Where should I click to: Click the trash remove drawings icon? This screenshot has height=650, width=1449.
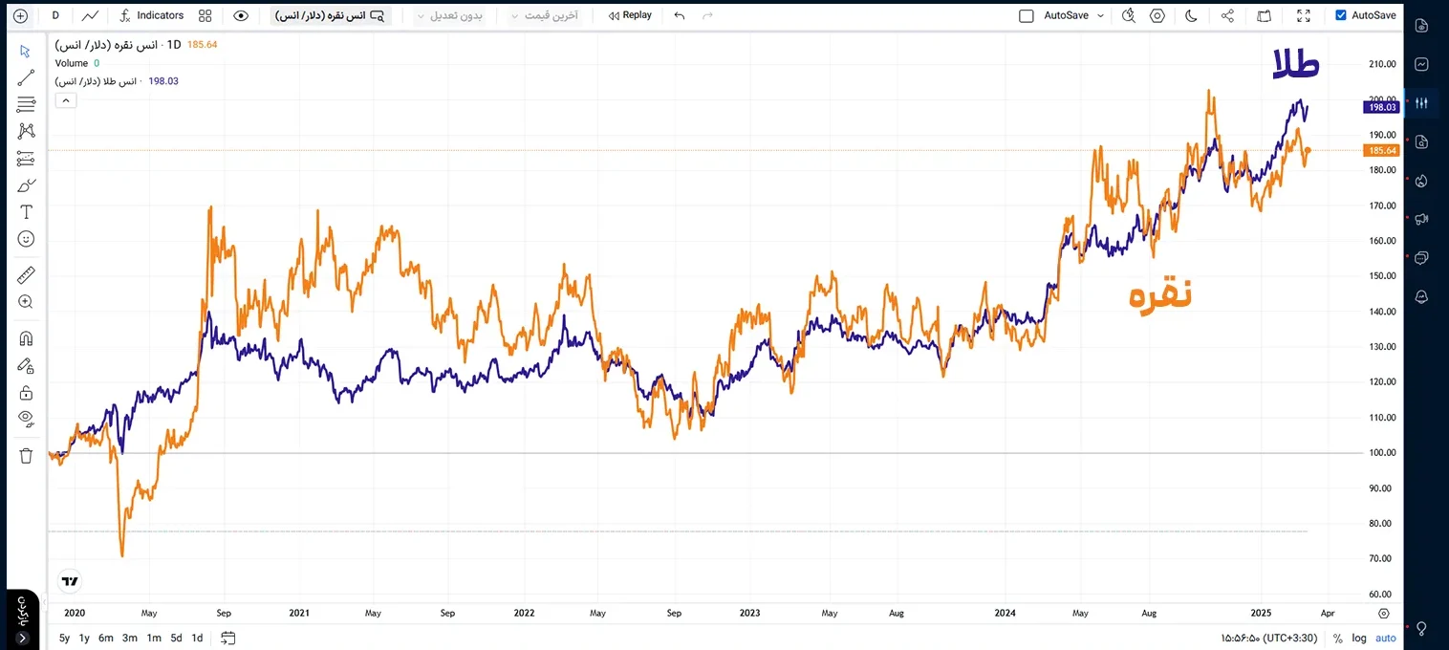tap(26, 455)
